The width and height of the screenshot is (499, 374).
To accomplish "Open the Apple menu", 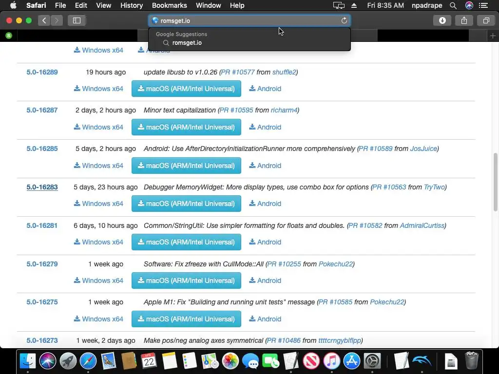I will coord(13,5).
